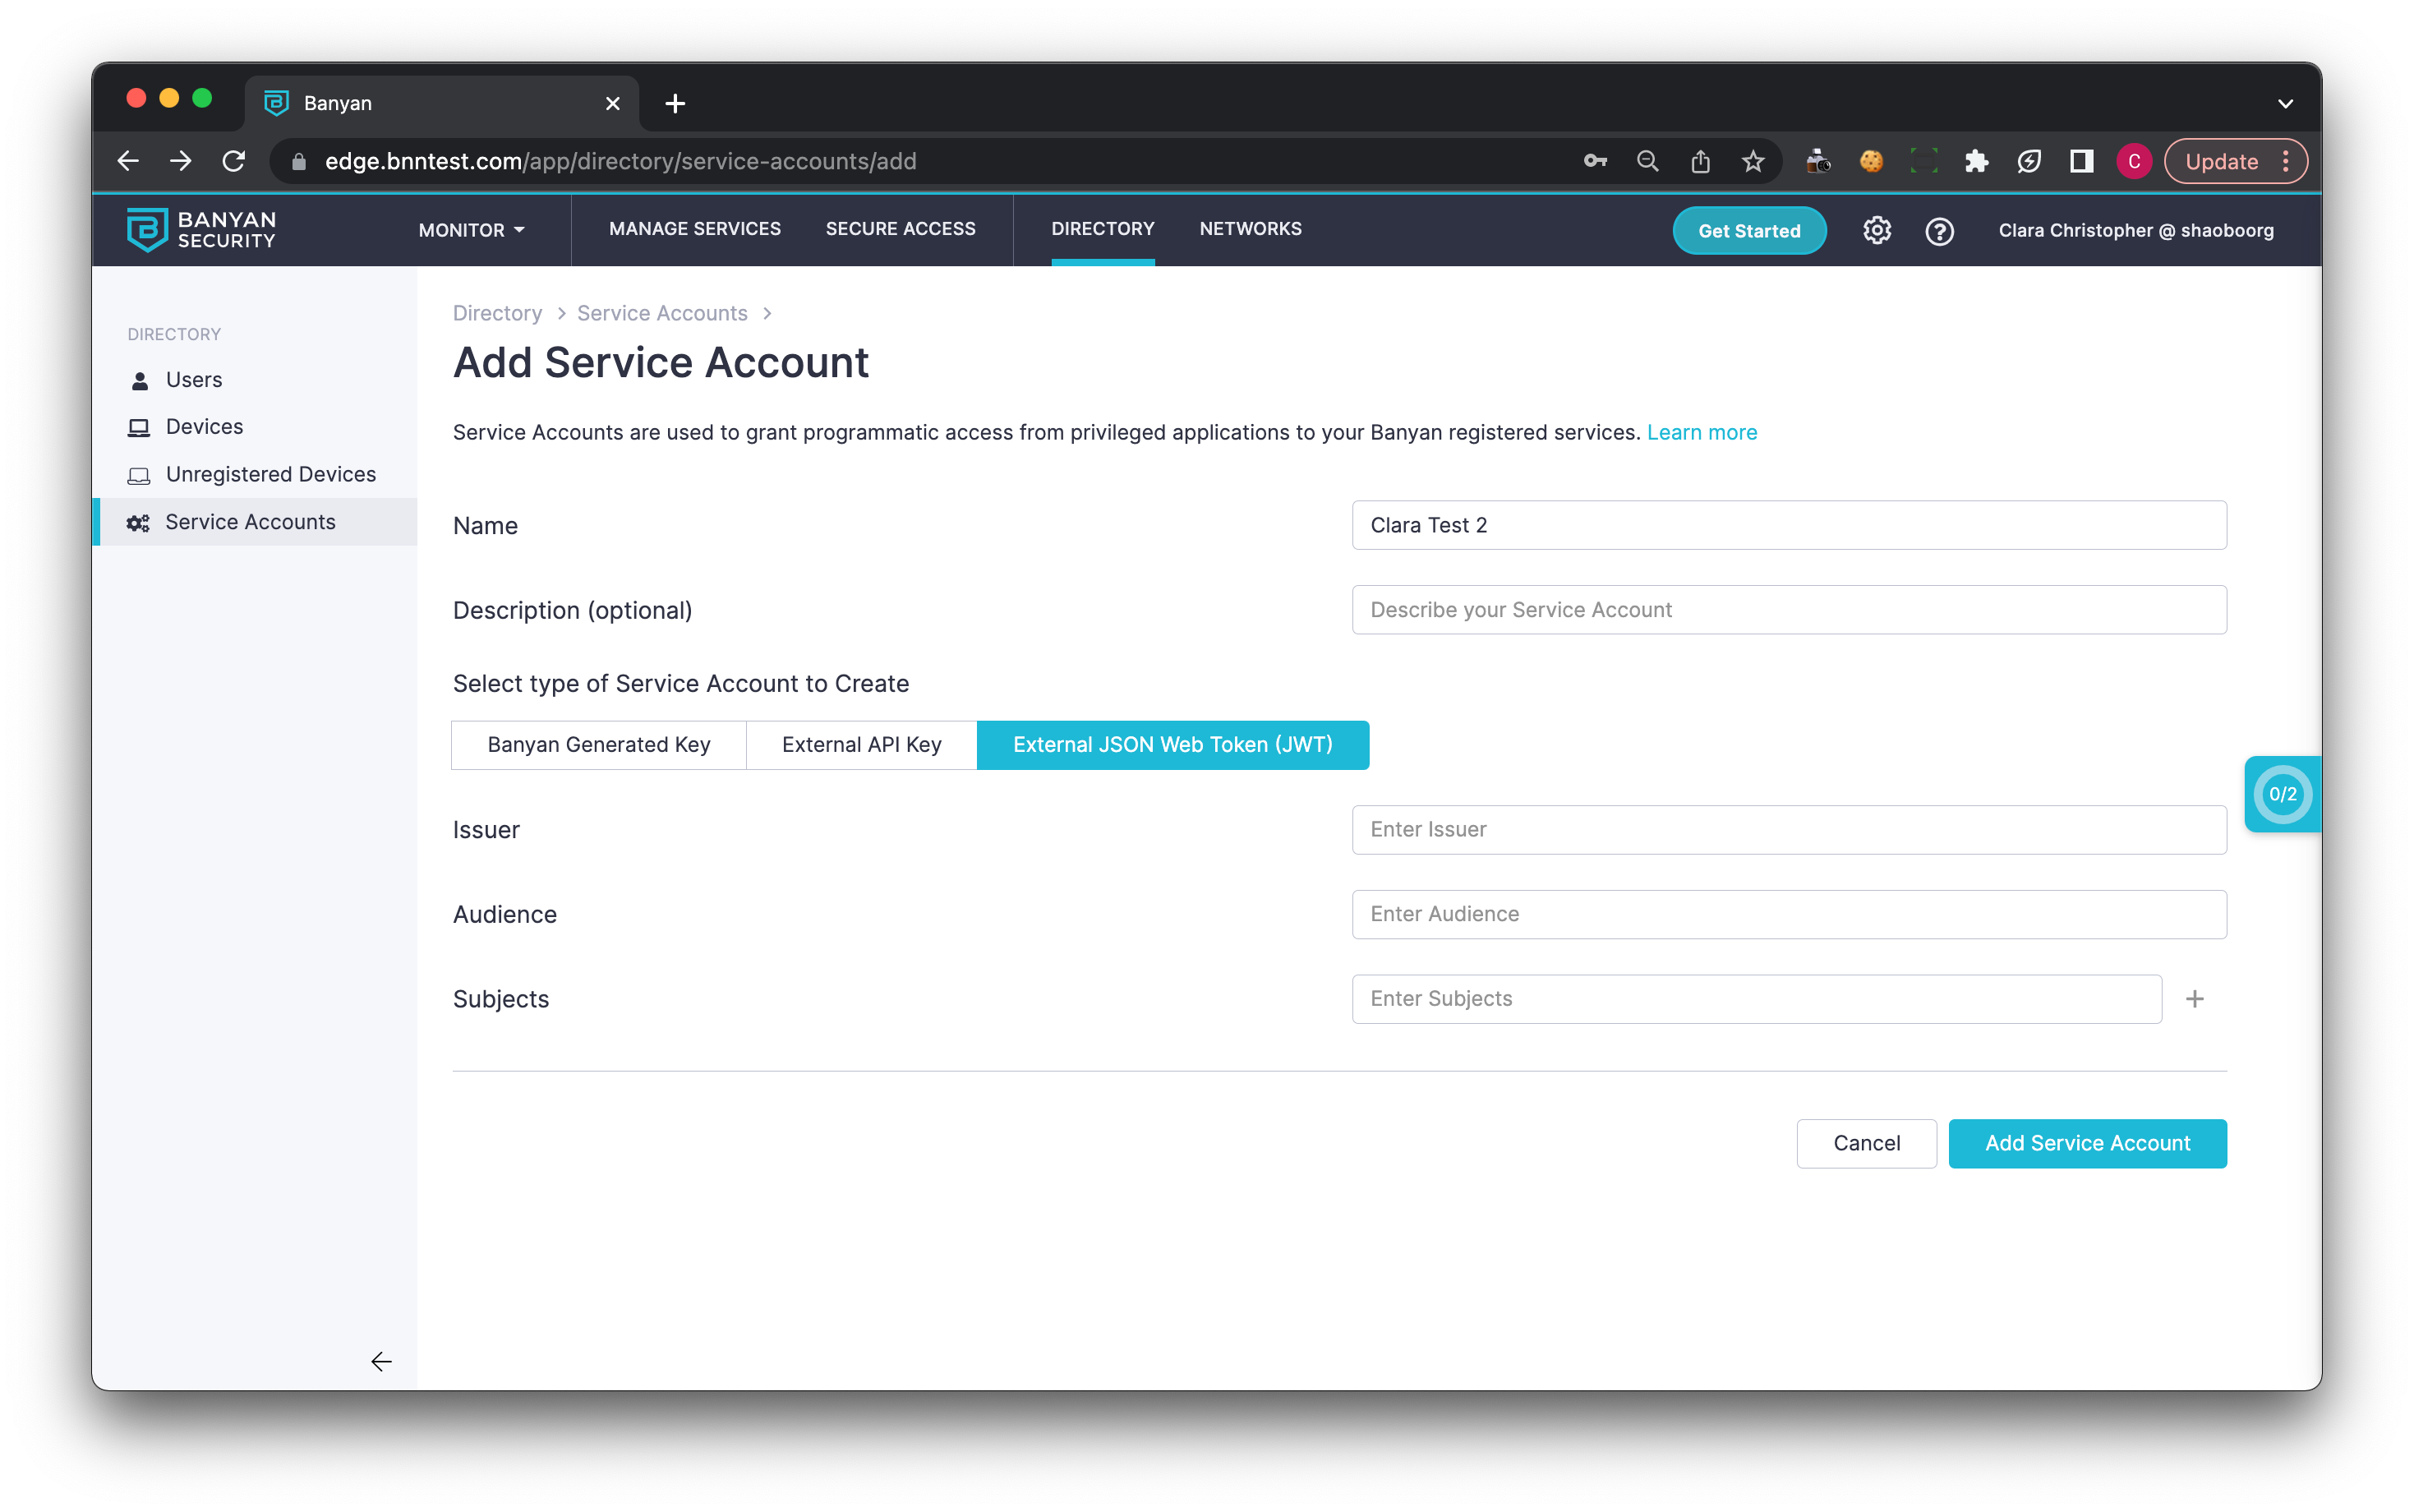Select the External API Key type

[x=860, y=745]
